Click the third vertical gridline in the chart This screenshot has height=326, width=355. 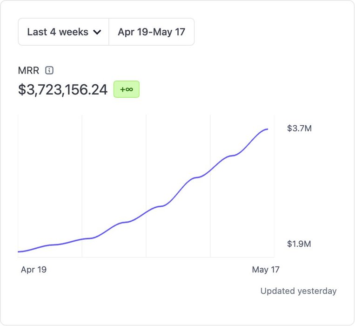[210, 186]
